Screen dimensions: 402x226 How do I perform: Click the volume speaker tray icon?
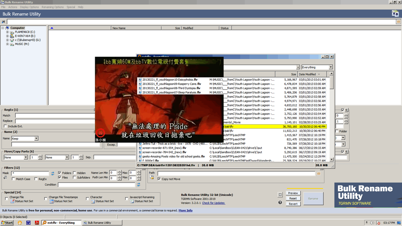point(372,223)
